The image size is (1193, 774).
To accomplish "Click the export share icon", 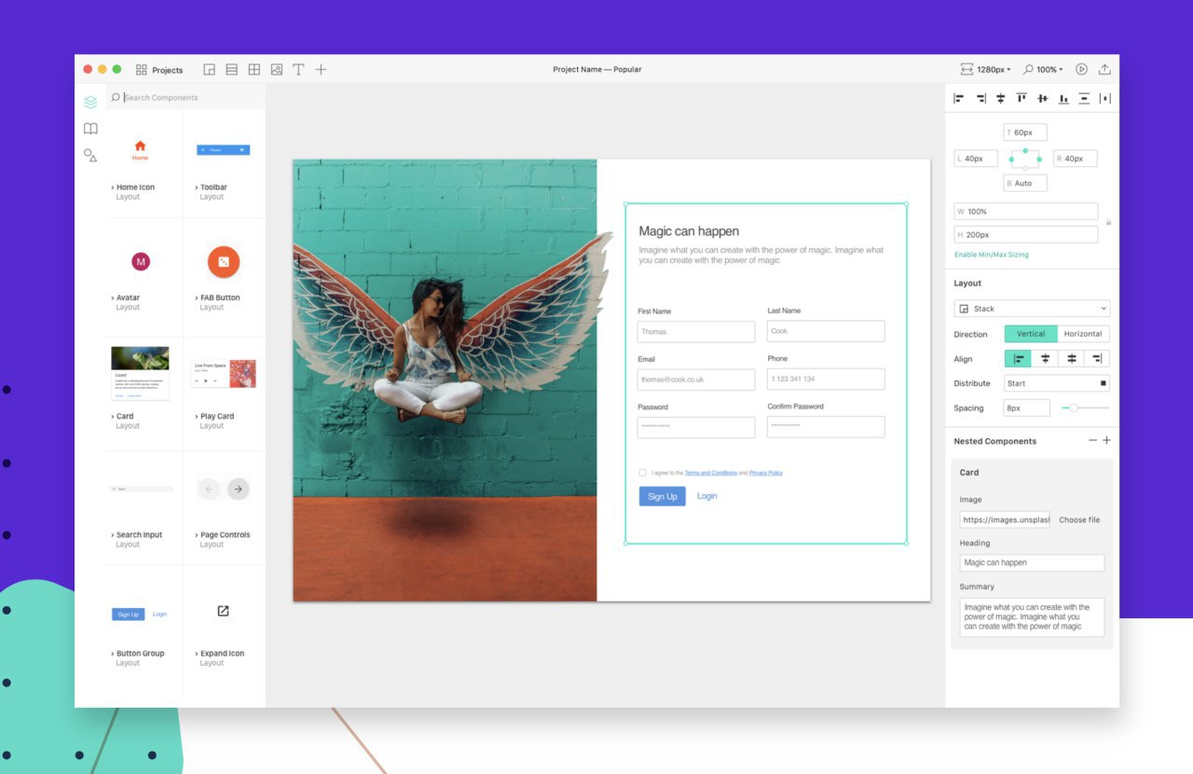I will pos(1104,69).
